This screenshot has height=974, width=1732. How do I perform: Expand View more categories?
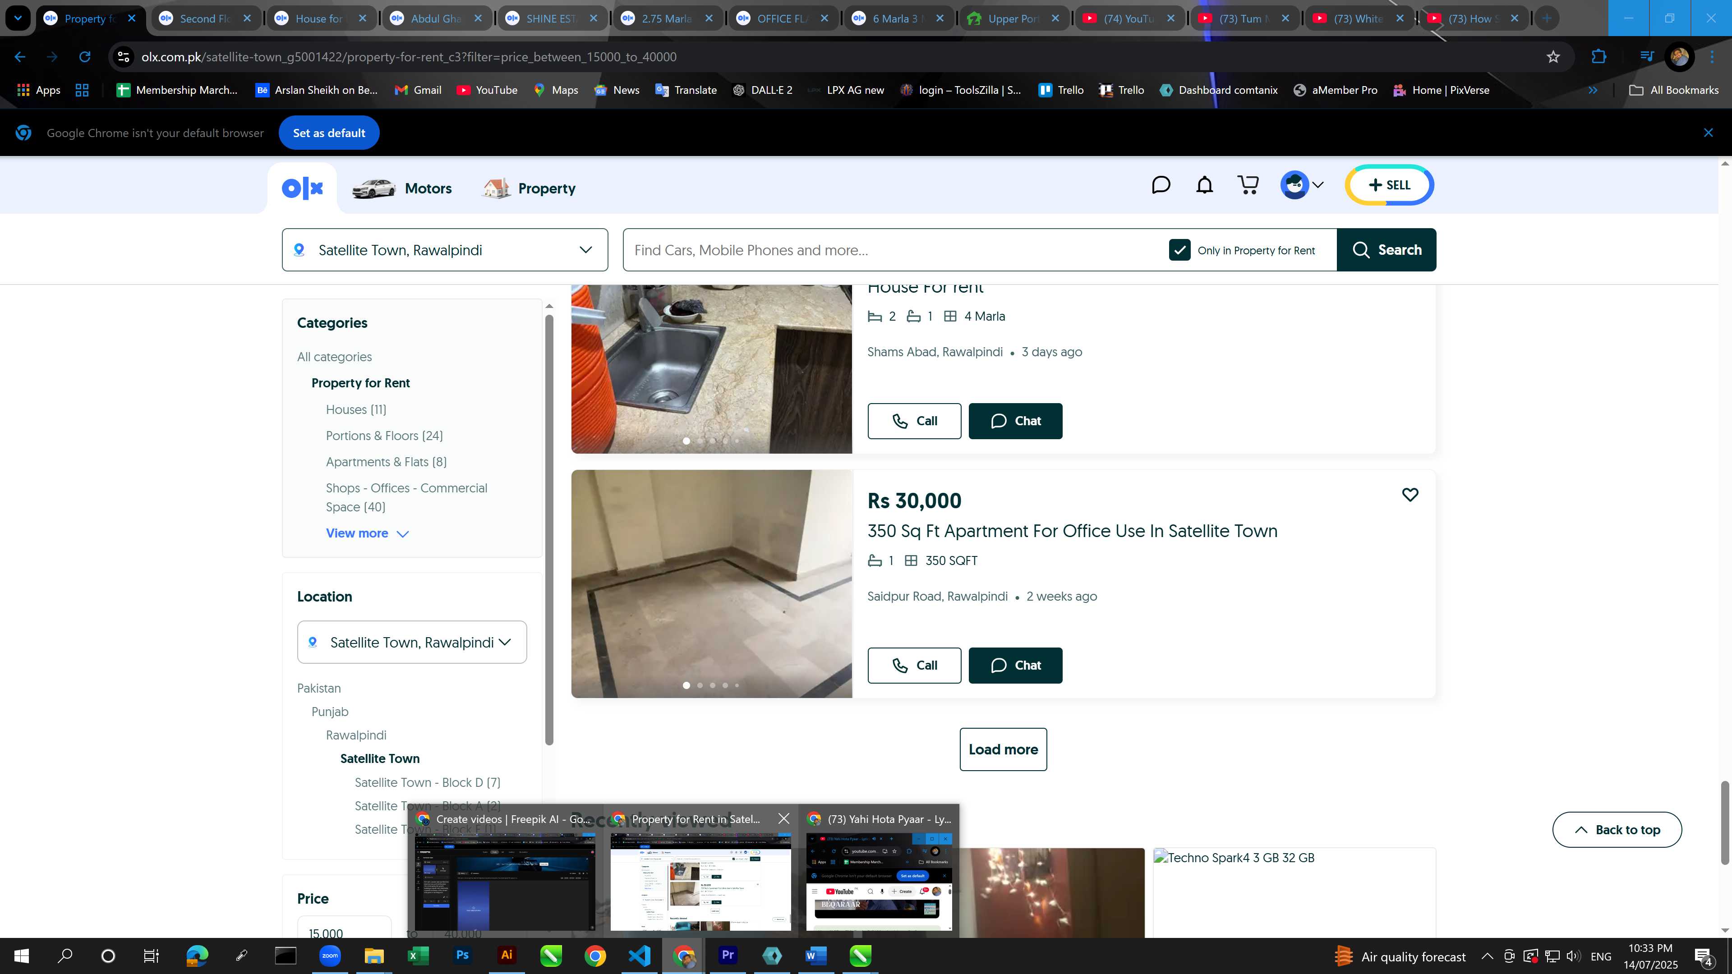click(x=367, y=533)
